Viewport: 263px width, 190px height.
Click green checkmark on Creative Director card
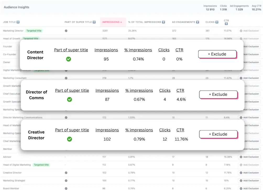pyautogui.click(x=69, y=139)
